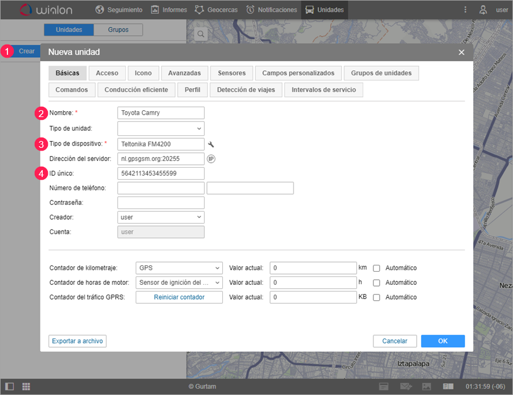The image size is (513, 395).
Task: Click the image icon in the bottom bar
Action: click(x=426, y=386)
